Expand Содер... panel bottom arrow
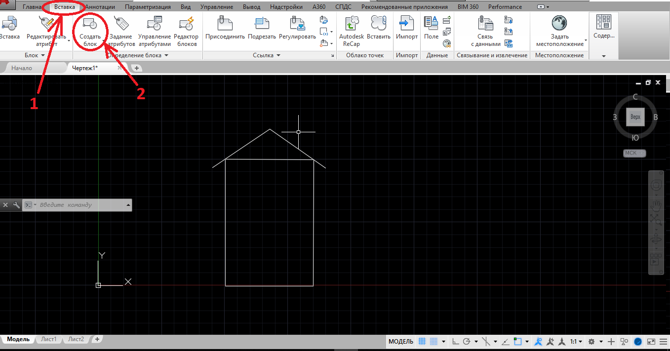Viewport: 670px width, 351px height. click(x=604, y=56)
